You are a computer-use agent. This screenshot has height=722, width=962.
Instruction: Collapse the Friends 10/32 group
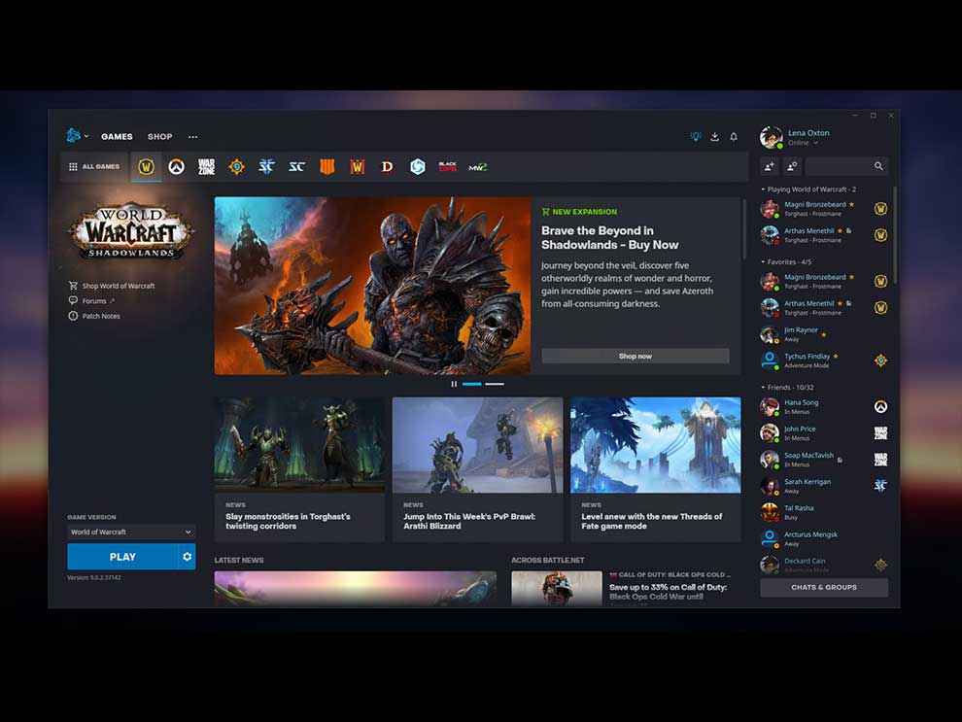coord(787,387)
